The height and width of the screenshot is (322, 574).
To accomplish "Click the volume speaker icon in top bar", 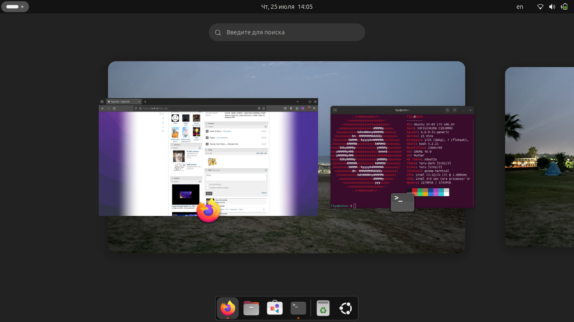I will click(552, 7).
